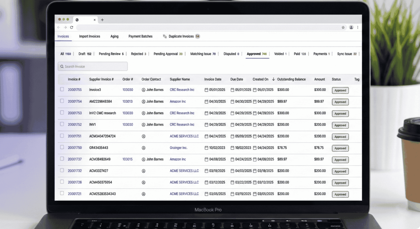Filter by Pending Review status
The height and width of the screenshot is (229, 420).
111,54
